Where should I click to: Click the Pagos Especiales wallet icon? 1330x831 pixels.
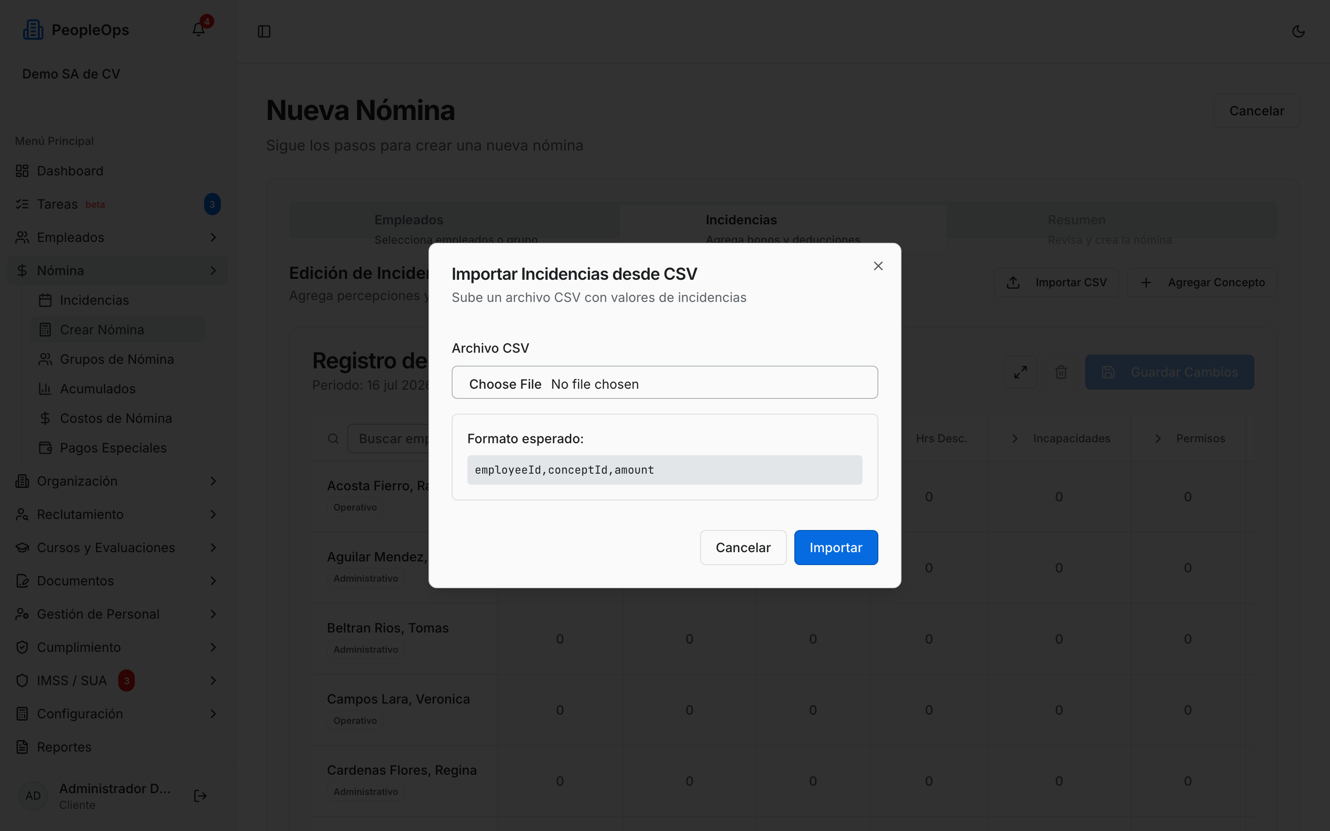point(45,448)
